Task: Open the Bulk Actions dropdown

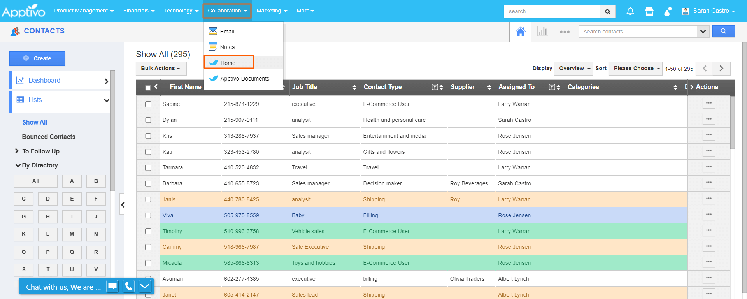Action: tap(161, 69)
